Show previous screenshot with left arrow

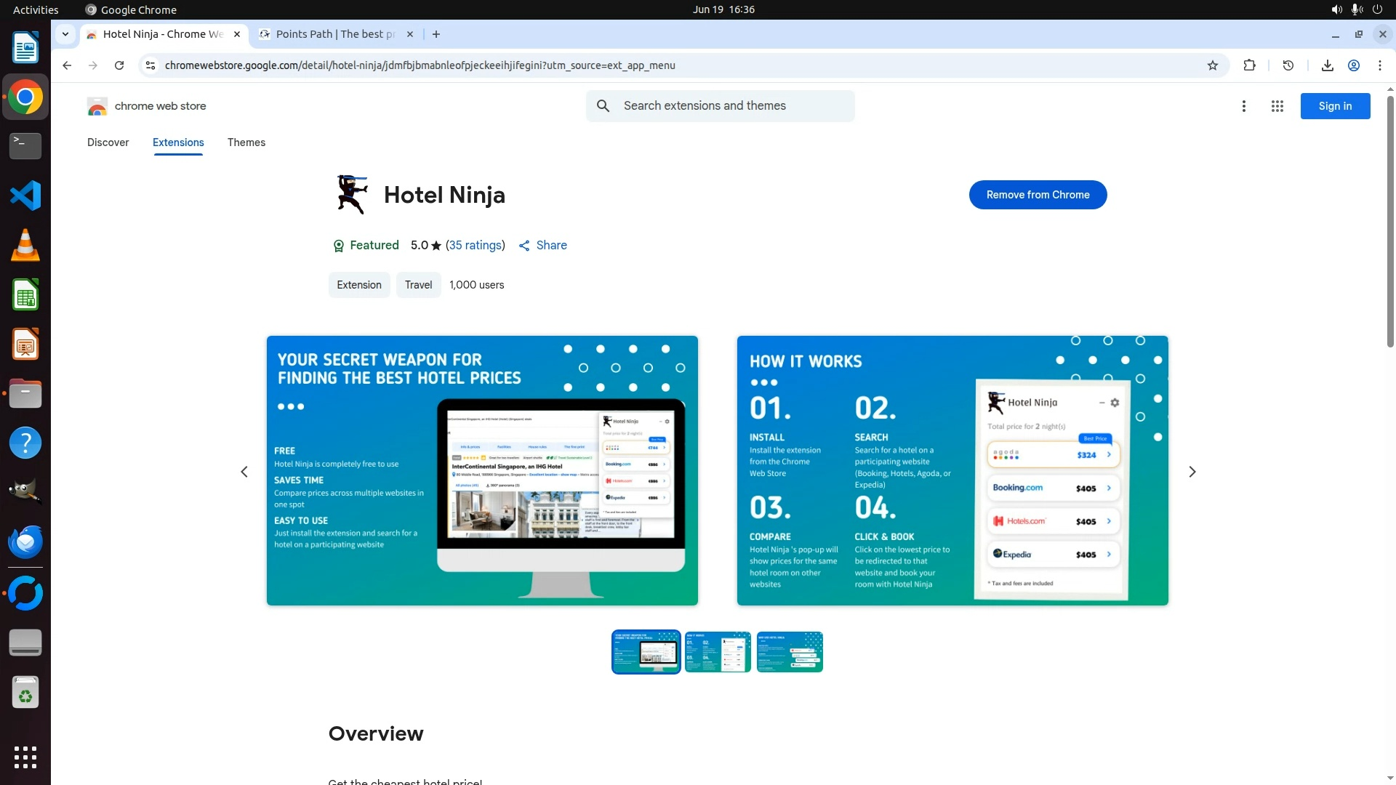coord(244,472)
